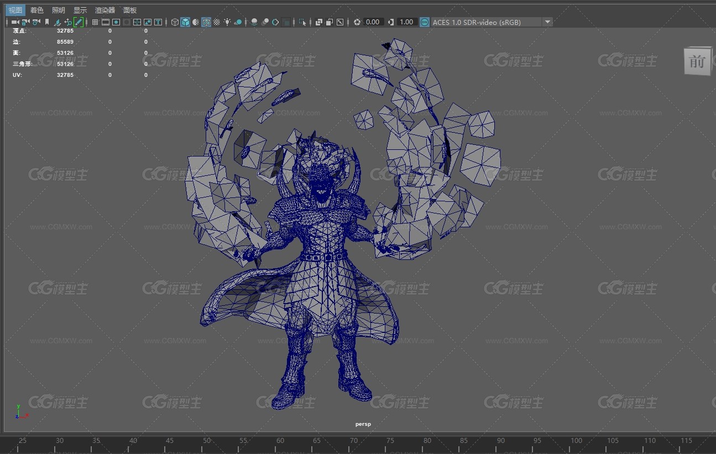Jump to frame 75 on timeline
Viewport: 716px width, 454px height.
click(390, 441)
